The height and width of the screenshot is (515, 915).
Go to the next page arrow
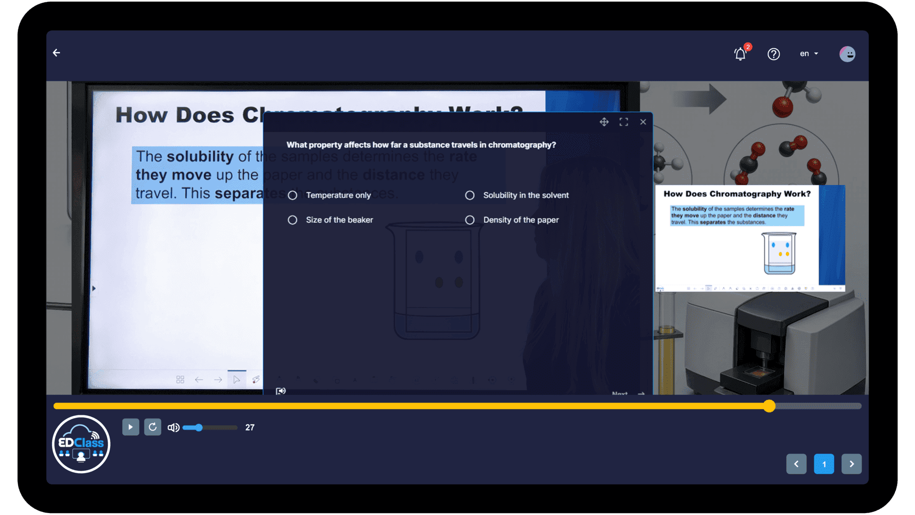852,464
